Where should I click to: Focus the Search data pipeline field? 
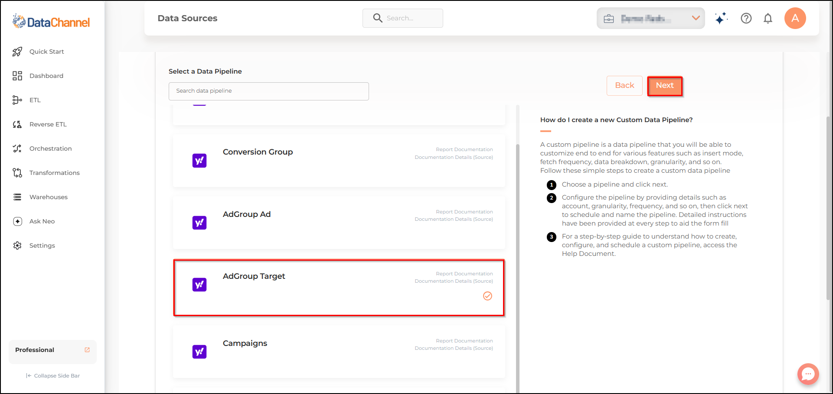coord(269,91)
